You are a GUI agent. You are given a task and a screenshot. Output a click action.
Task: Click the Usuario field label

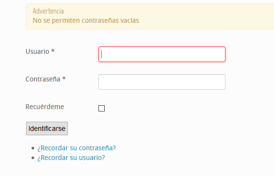(x=37, y=51)
